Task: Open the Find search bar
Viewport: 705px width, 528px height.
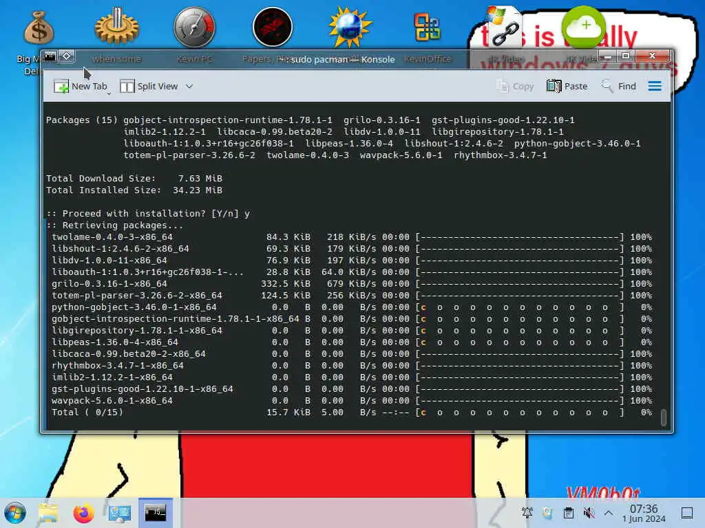Action: [x=619, y=86]
